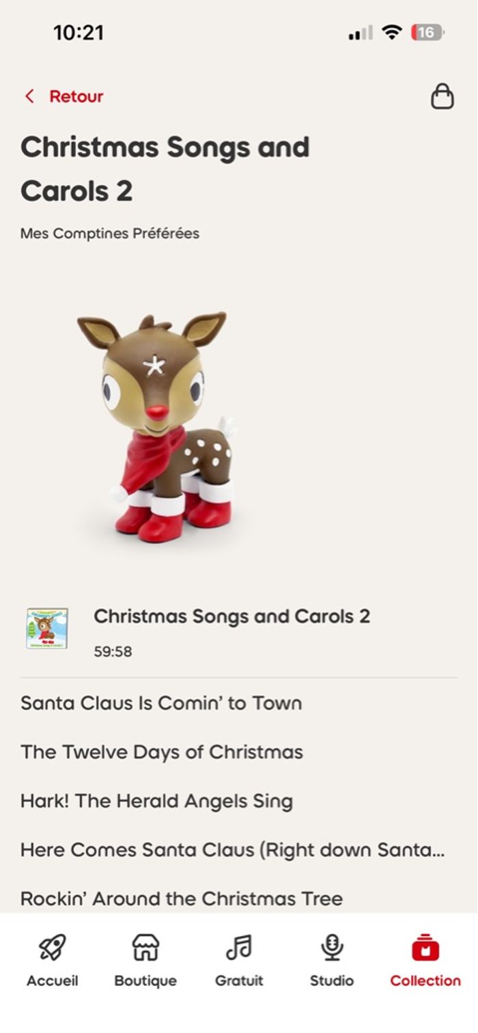Viewport: 478px width, 1033px height.
Task: Tap the red Collection box icon
Action: (x=425, y=948)
